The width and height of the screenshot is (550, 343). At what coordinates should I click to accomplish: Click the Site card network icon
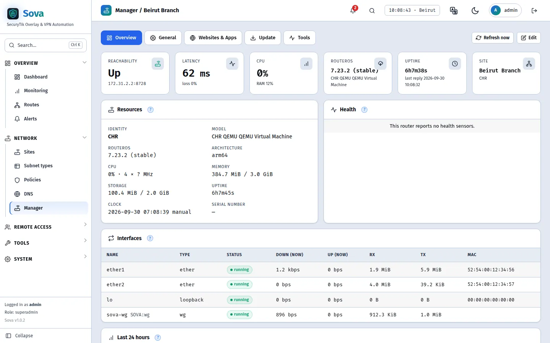[529, 64]
